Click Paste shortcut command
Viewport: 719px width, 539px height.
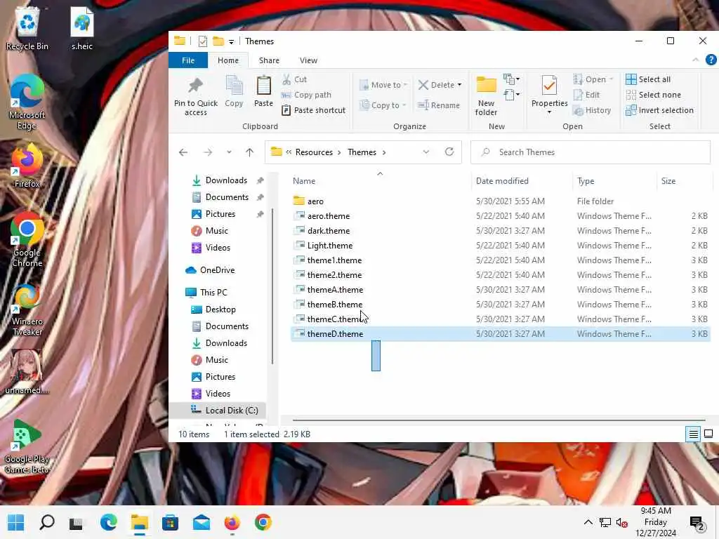[314, 110]
